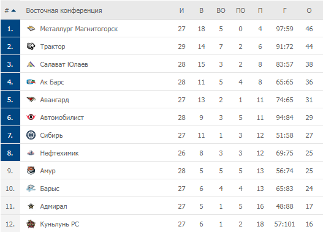Viewport: 323px width, 232px height.
Task: Click the Сибирь snowflake logo
Action: click(31, 135)
